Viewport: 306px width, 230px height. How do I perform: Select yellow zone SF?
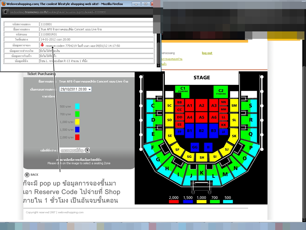coord(177,149)
